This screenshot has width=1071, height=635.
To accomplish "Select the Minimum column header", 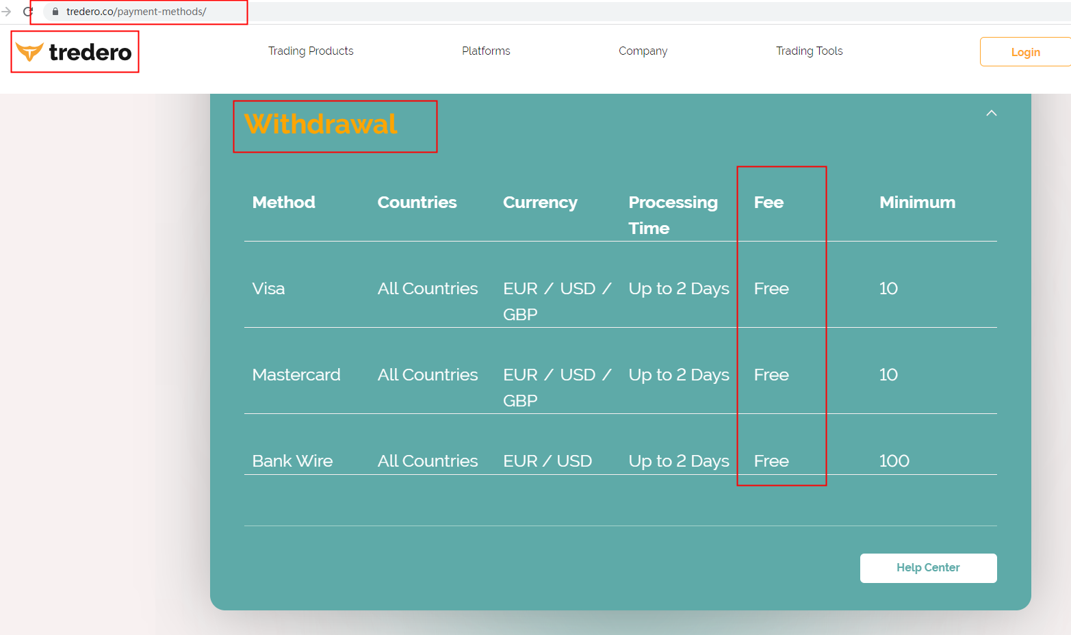I will [917, 203].
